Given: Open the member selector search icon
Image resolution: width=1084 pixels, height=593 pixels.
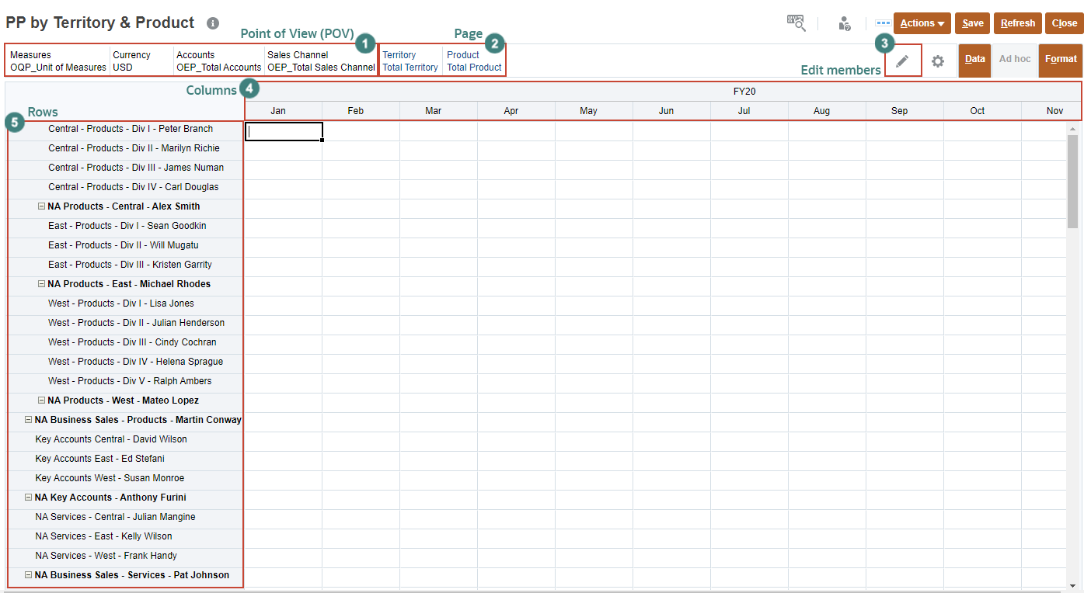Looking at the screenshot, I should coord(796,23).
